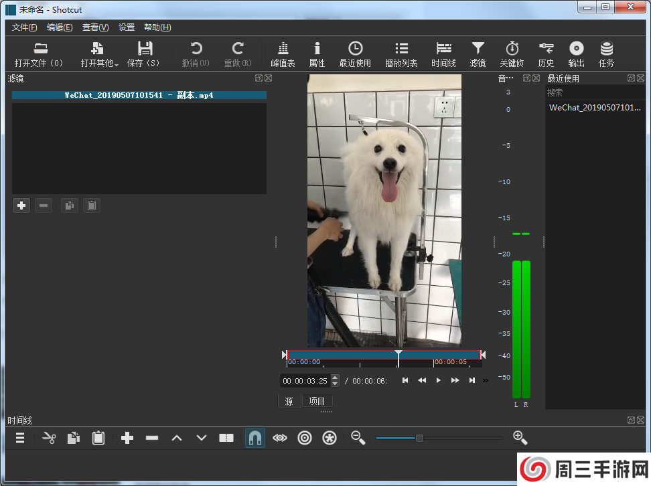
Task: Toggle the timeline snapping magnet
Action: click(x=255, y=438)
